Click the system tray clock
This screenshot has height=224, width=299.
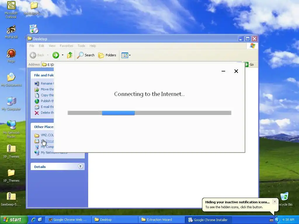point(288,220)
